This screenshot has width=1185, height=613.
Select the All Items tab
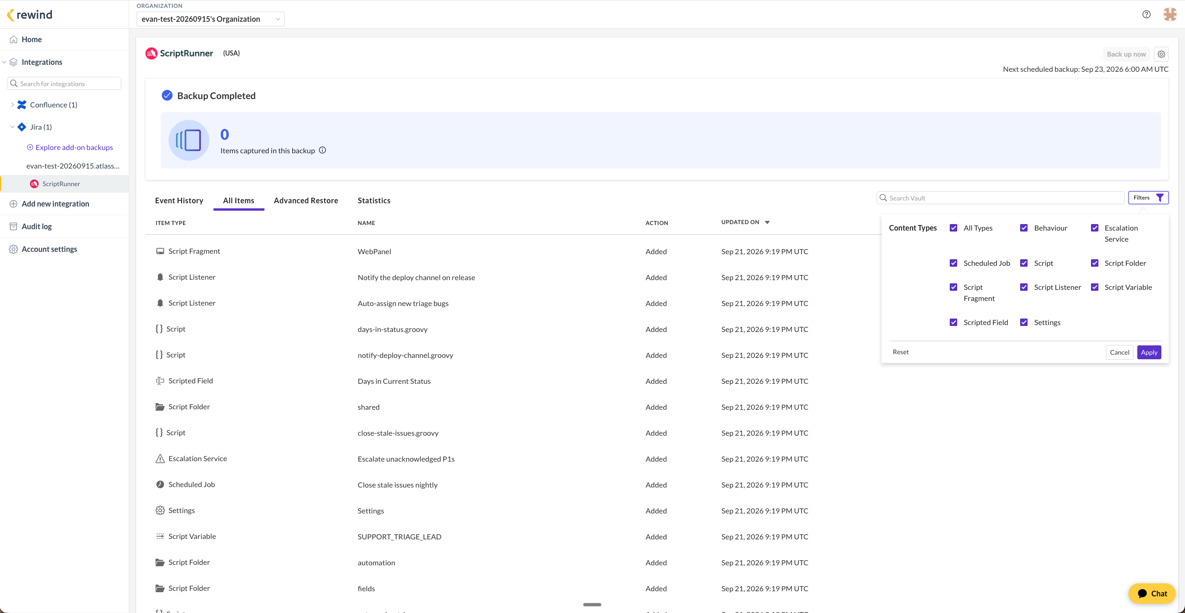(x=238, y=200)
